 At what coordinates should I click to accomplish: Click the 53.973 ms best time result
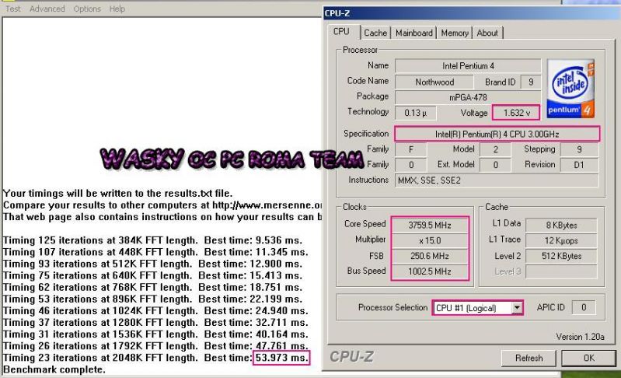(281, 358)
